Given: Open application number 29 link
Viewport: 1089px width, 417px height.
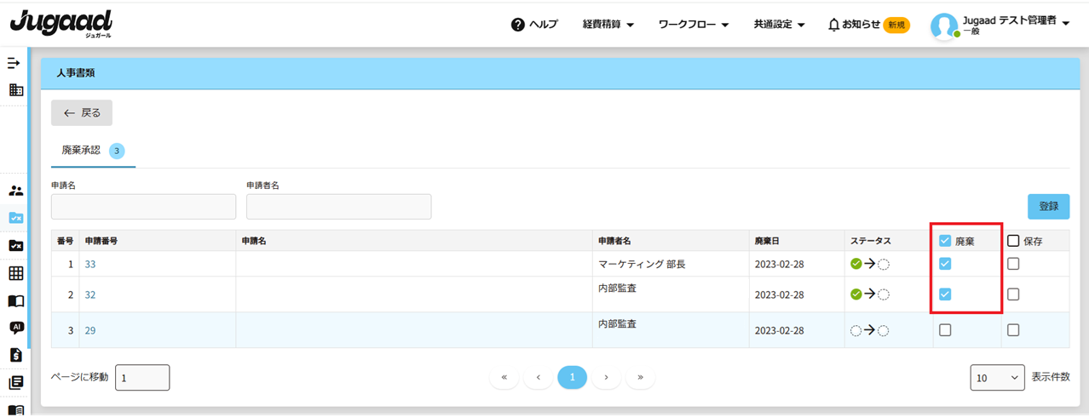Looking at the screenshot, I should coord(90,330).
